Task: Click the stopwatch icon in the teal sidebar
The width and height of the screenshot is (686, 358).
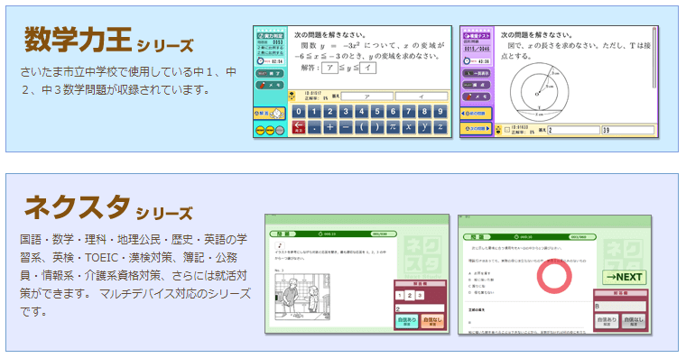Action: [260, 61]
